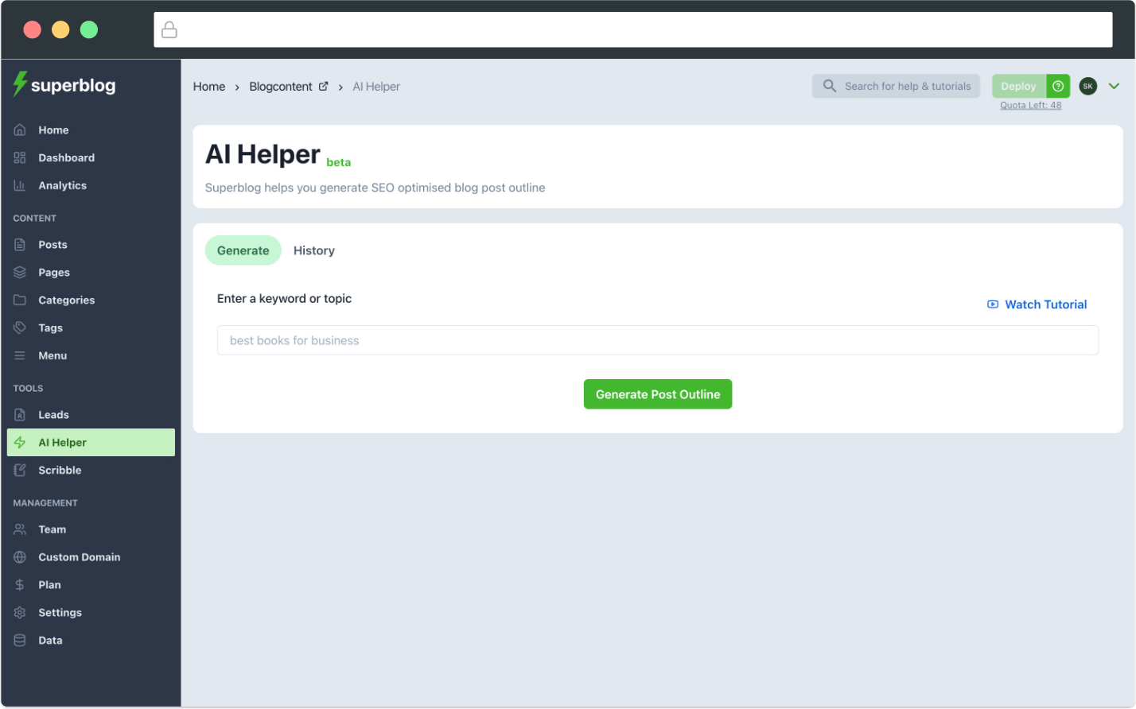Select the Generate tab
Viewport: 1136px width, 709px height.
pyautogui.click(x=243, y=250)
